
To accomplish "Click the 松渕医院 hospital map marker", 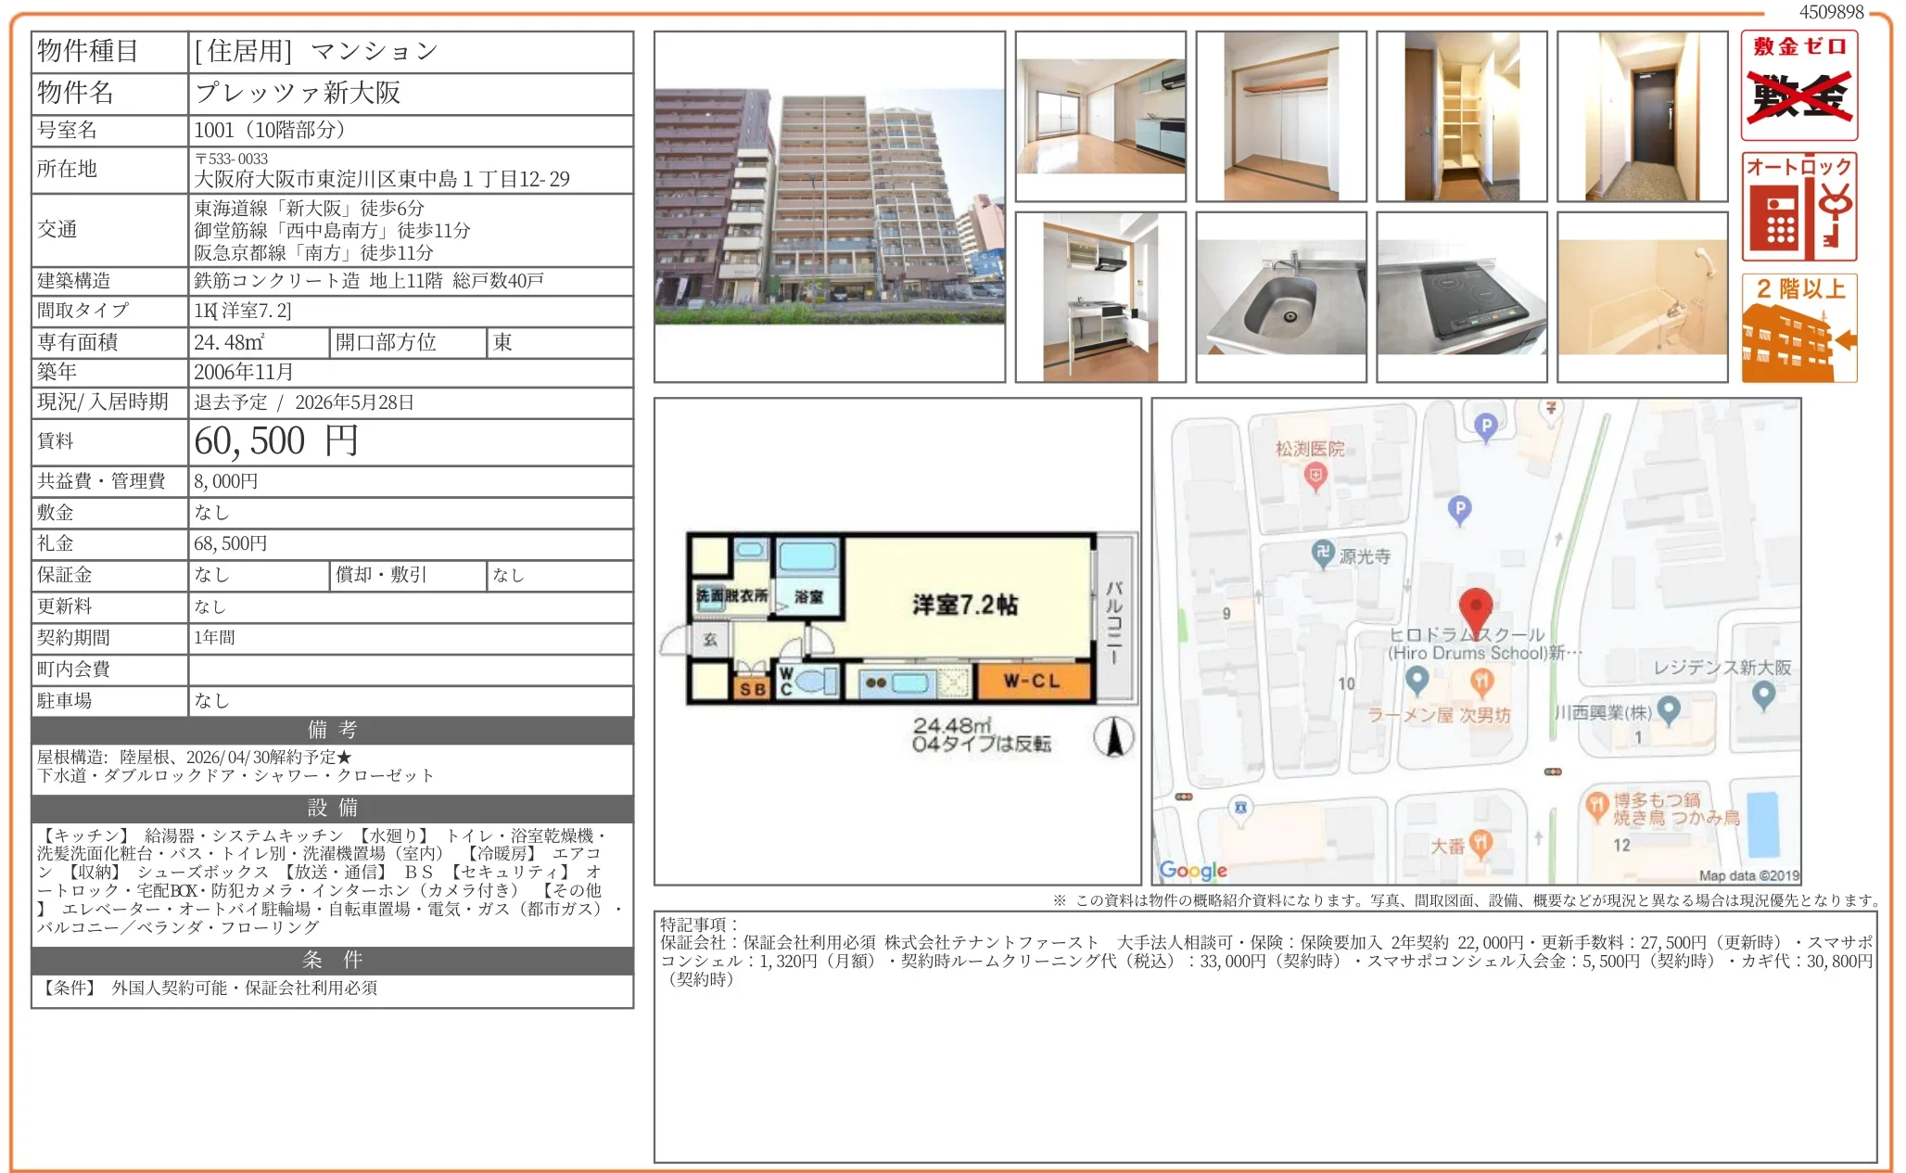I will (1315, 477).
